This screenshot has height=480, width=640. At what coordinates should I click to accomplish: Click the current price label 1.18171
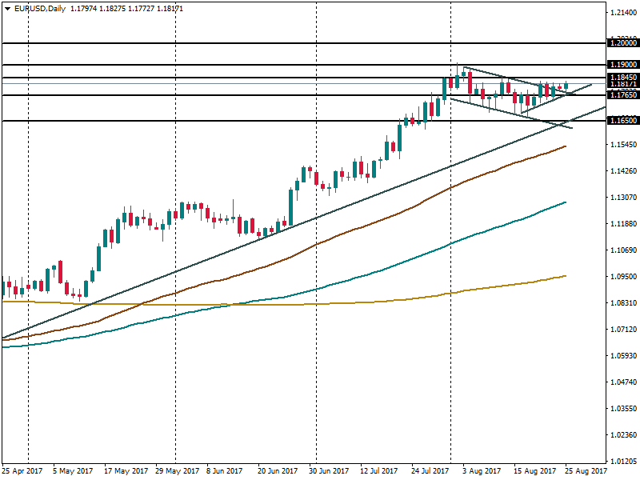[x=622, y=84]
